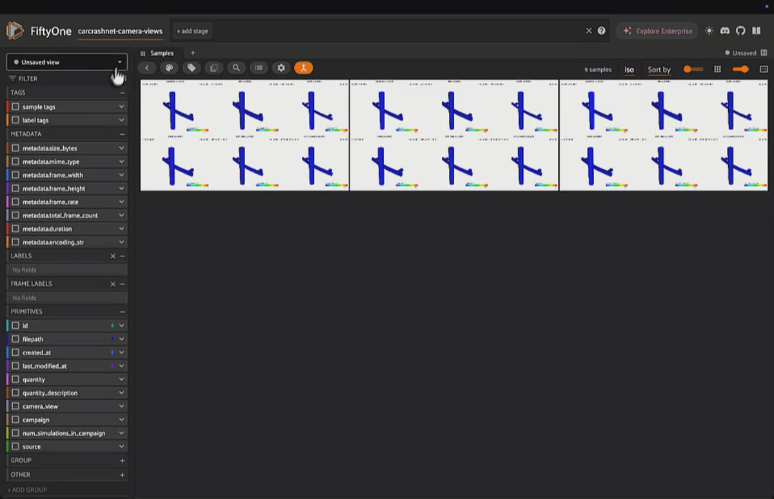Check the camera_view checkbox

coord(15,407)
